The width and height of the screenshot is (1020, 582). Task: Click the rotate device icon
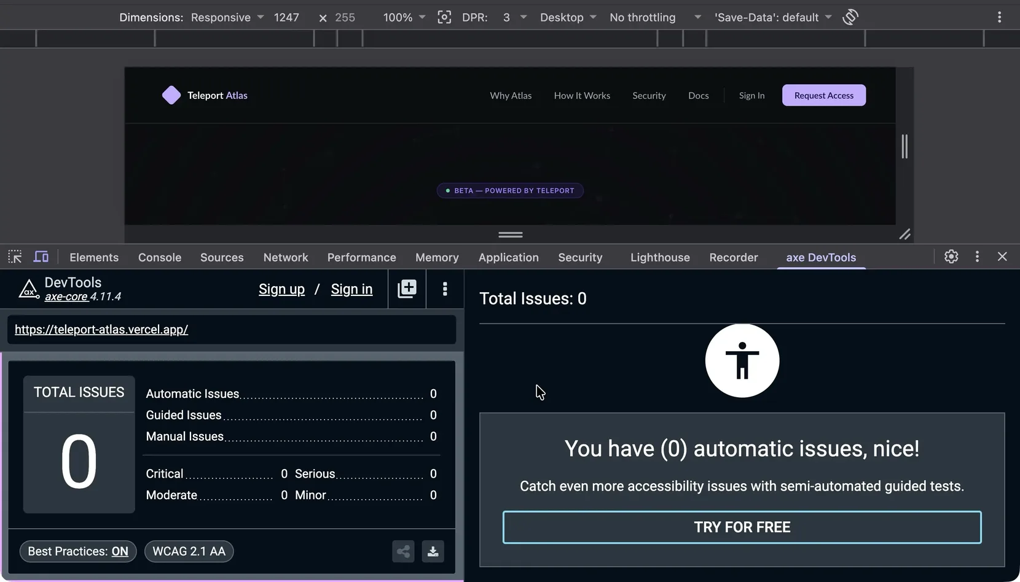pos(850,17)
